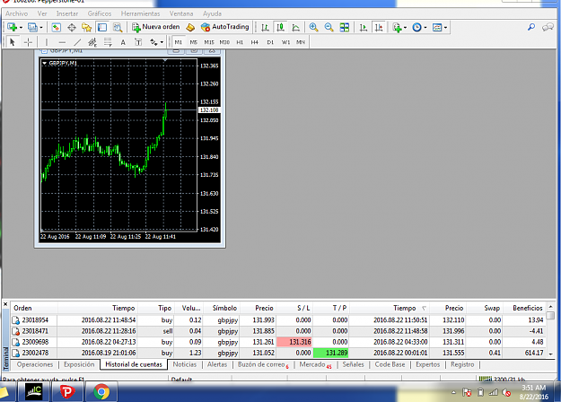Open the Mercado tab
This screenshot has height=402, width=561.
coord(315,364)
